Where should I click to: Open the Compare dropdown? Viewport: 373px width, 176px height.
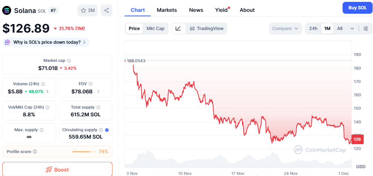tap(285, 29)
